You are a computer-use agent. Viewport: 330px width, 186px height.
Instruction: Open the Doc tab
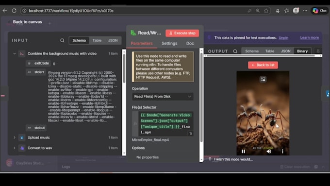190,43
